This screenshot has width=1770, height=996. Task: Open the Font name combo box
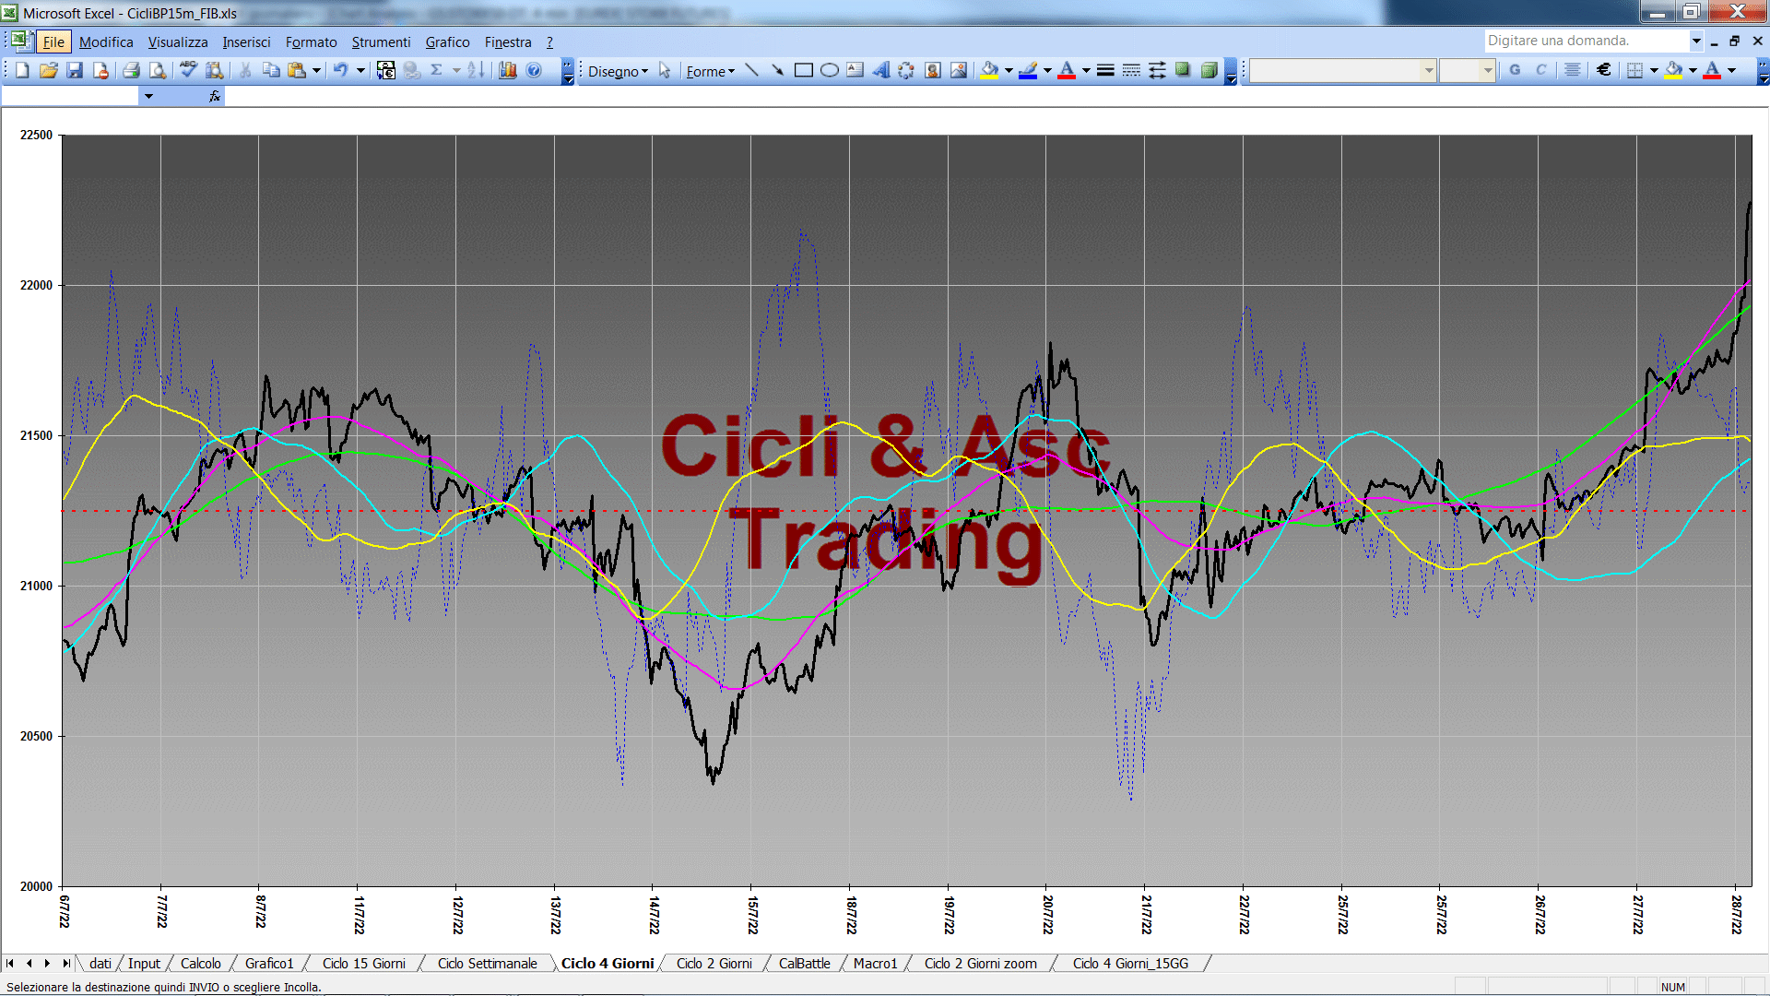pyautogui.click(x=1343, y=70)
